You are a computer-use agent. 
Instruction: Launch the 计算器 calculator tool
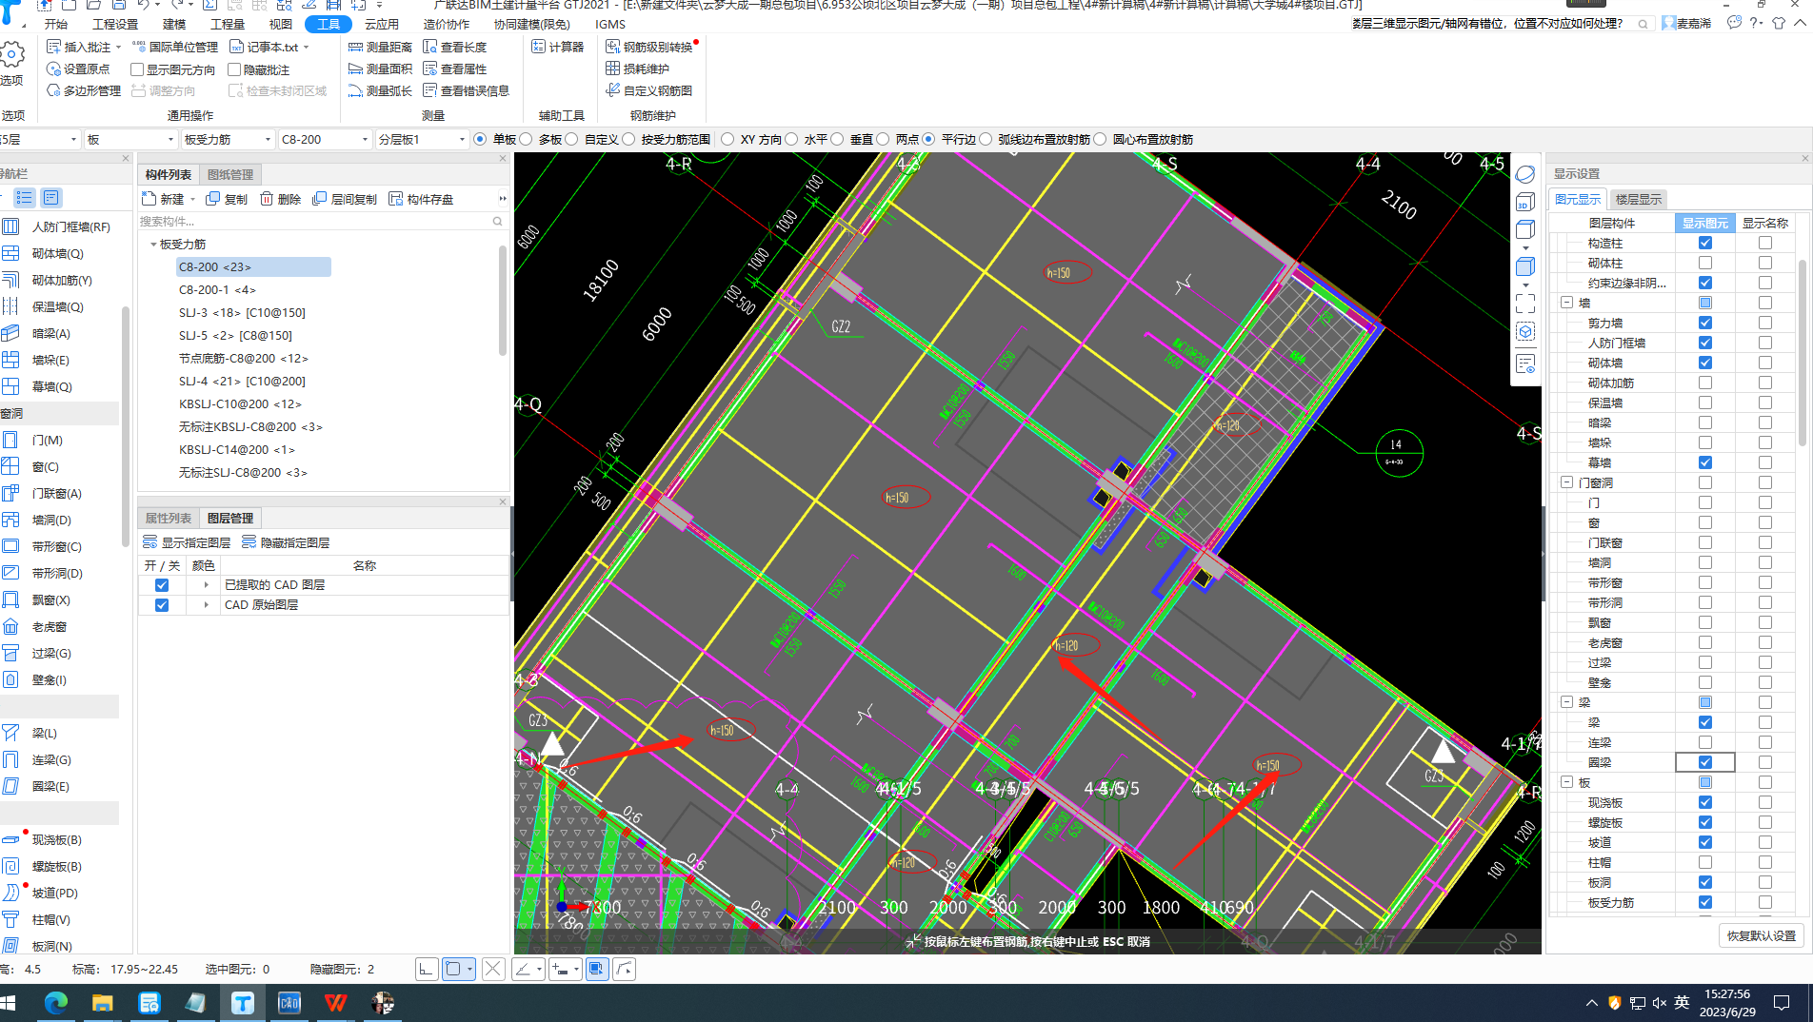coord(557,47)
